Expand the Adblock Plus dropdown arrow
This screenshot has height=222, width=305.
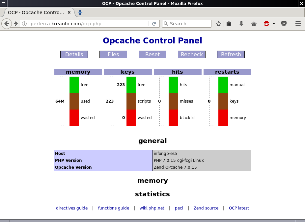(x=274, y=24)
